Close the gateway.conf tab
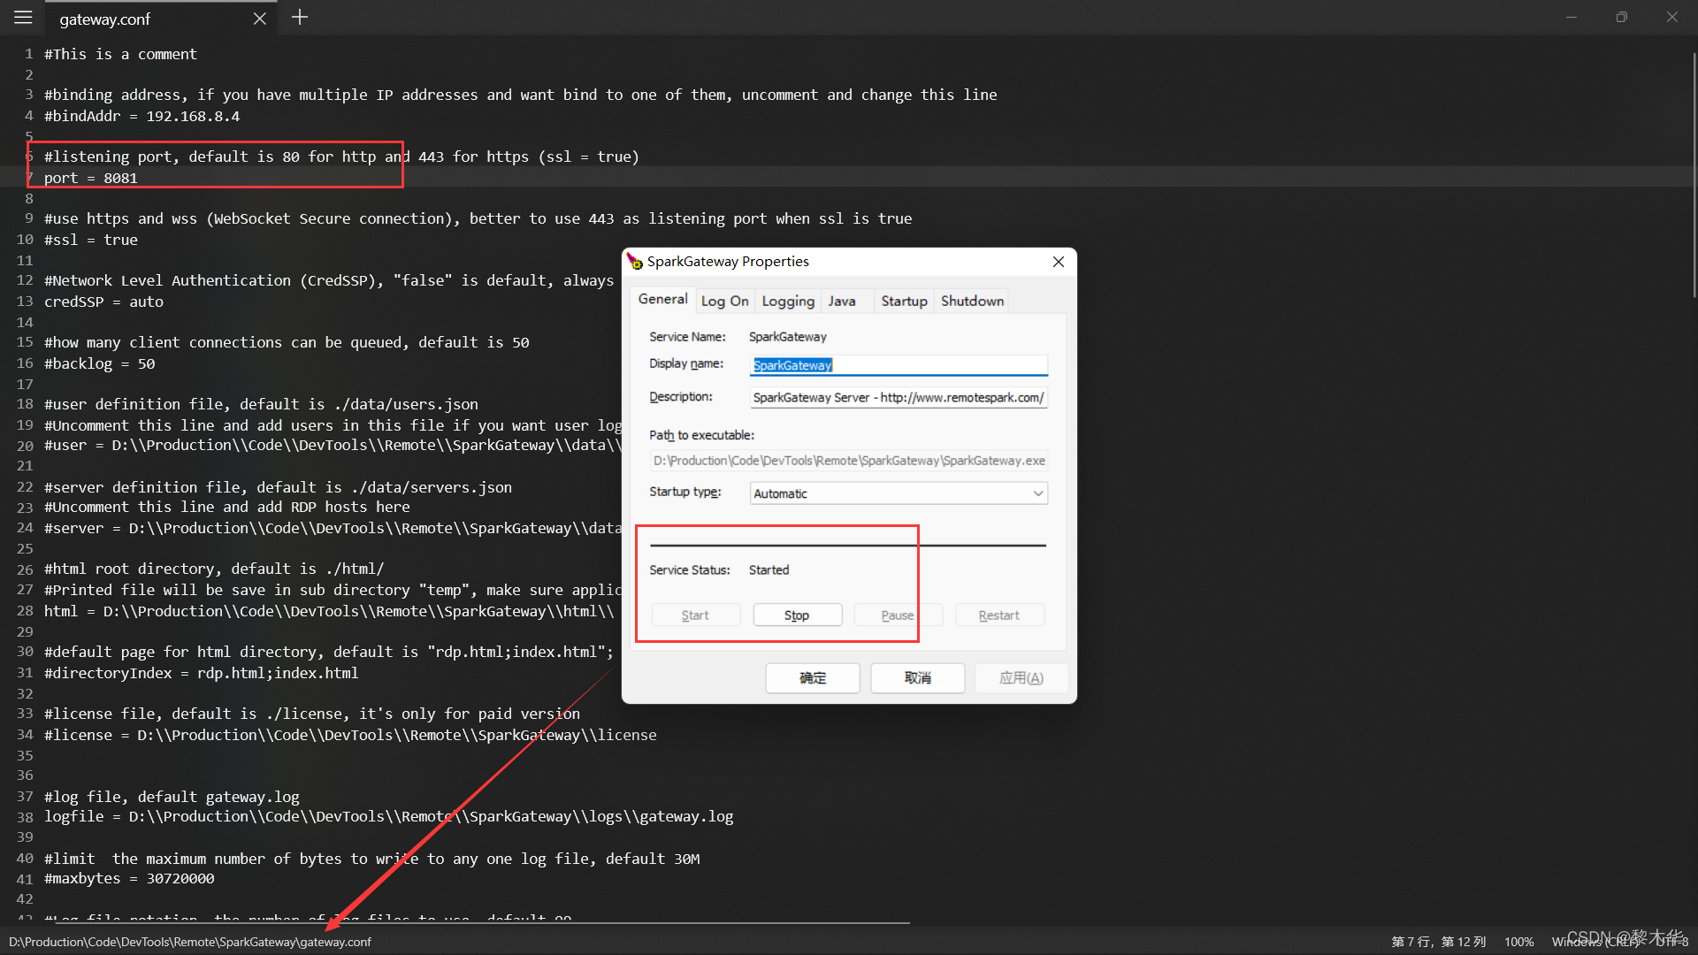This screenshot has width=1698, height=955. (x=259, y=19)
